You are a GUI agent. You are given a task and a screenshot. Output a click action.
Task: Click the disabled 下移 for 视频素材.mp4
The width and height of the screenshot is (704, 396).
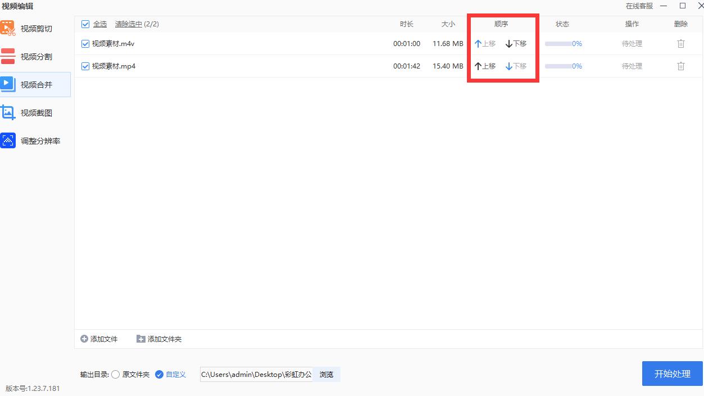(x=516, y=66)
